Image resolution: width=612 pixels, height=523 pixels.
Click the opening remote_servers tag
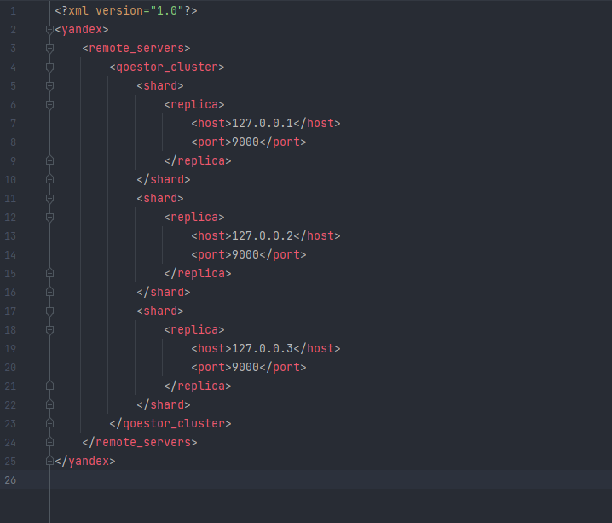(136, 49)
